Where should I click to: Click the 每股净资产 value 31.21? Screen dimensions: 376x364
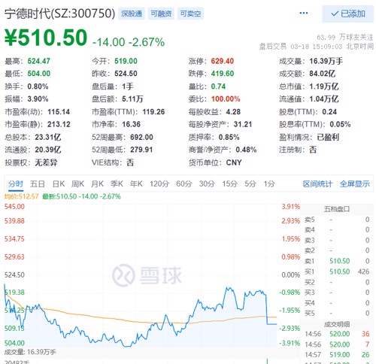[x=243, y=124]
